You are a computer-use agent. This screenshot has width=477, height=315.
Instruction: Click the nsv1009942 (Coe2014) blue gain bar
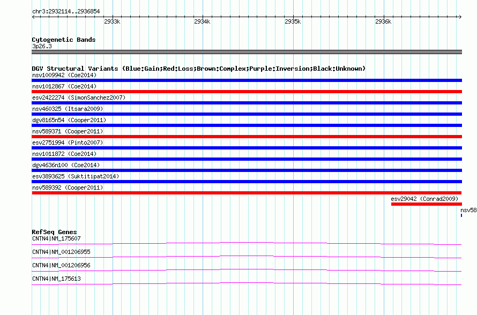tap(247, 80)
